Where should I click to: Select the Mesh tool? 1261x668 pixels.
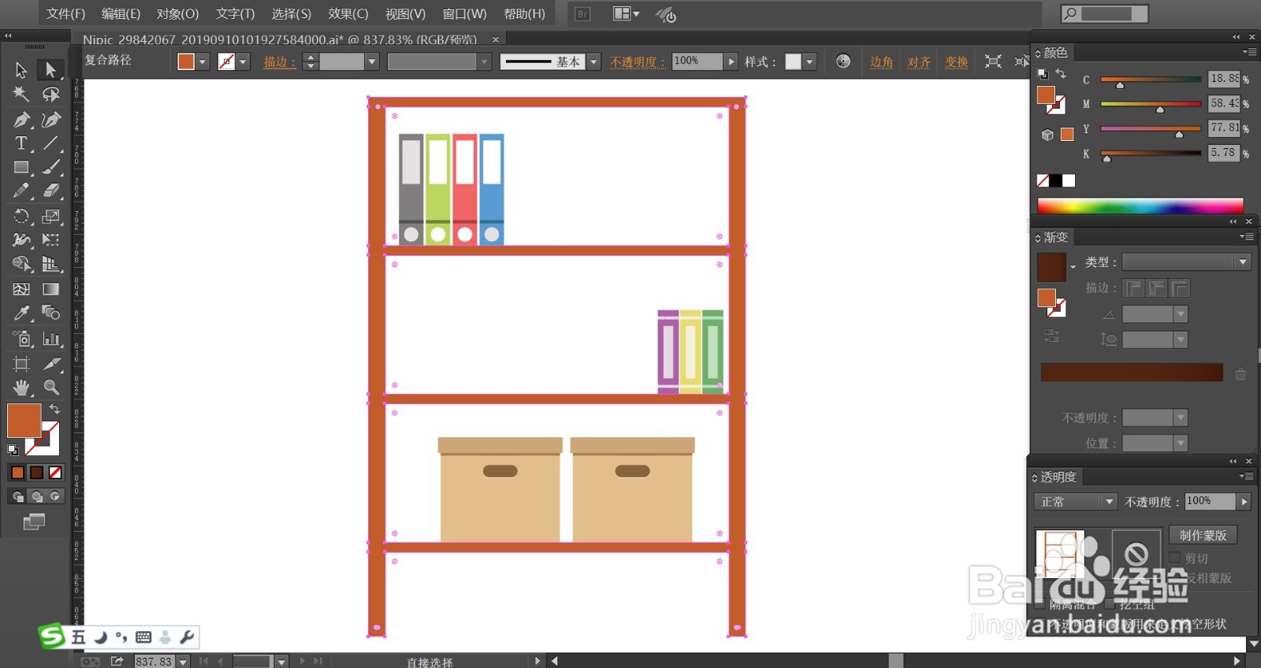coord(21,289)
